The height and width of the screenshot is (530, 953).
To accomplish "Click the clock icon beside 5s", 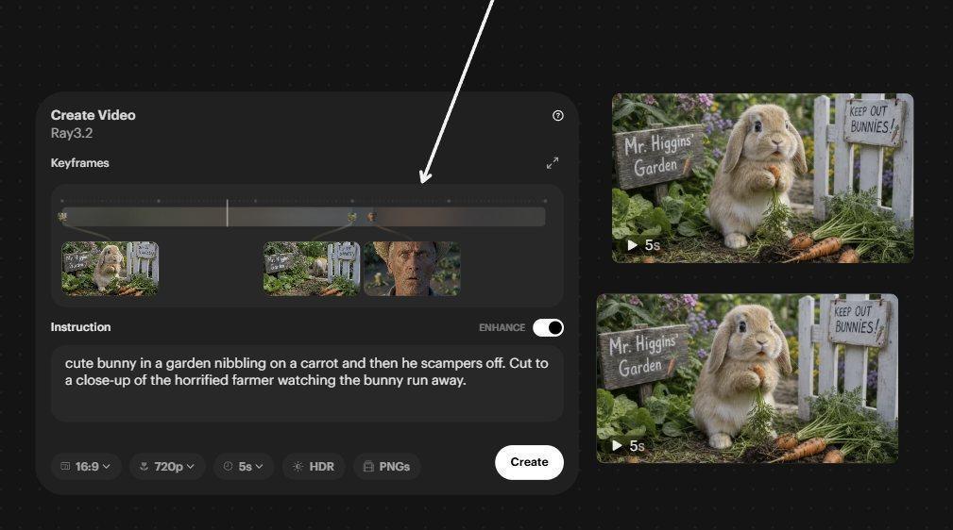I will 228,466.
